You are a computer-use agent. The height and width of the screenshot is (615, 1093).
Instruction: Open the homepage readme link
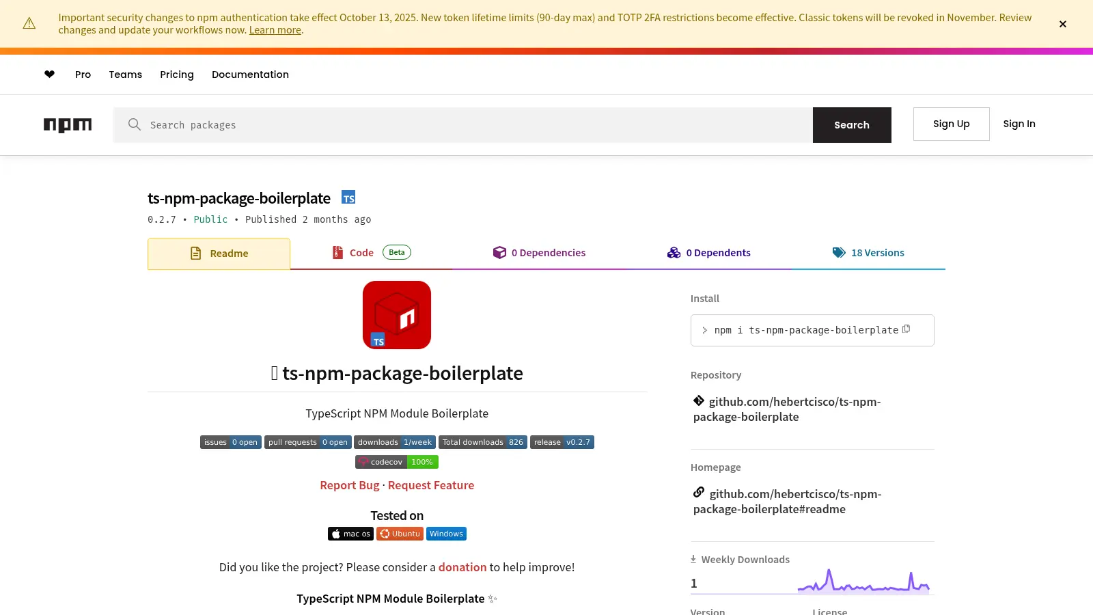click(788, 502)
